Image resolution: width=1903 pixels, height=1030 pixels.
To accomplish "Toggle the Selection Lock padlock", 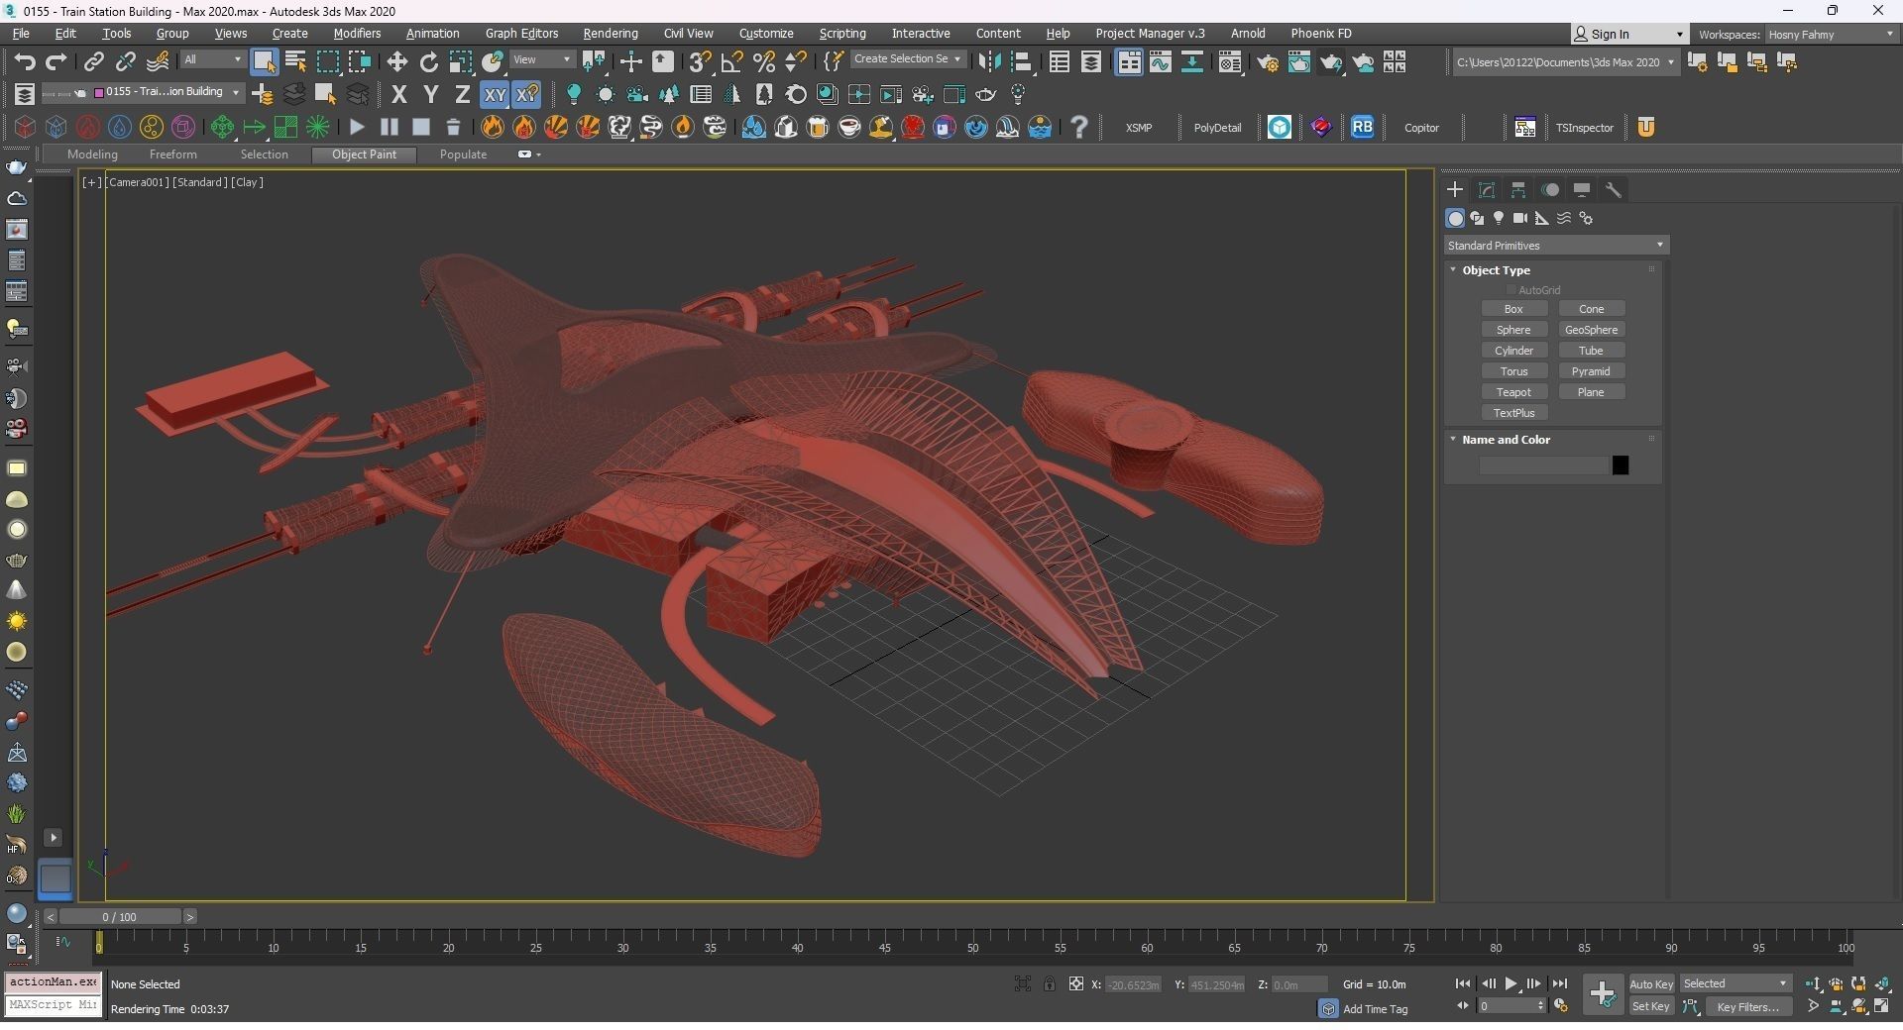I will (x=1049, y=983).
